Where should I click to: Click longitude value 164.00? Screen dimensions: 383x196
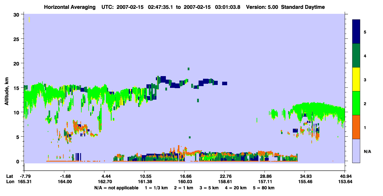[65, 182]
